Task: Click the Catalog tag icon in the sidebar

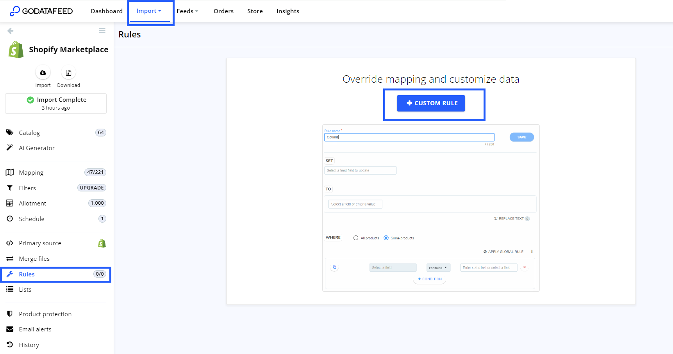Action: (x=9, y=133)
